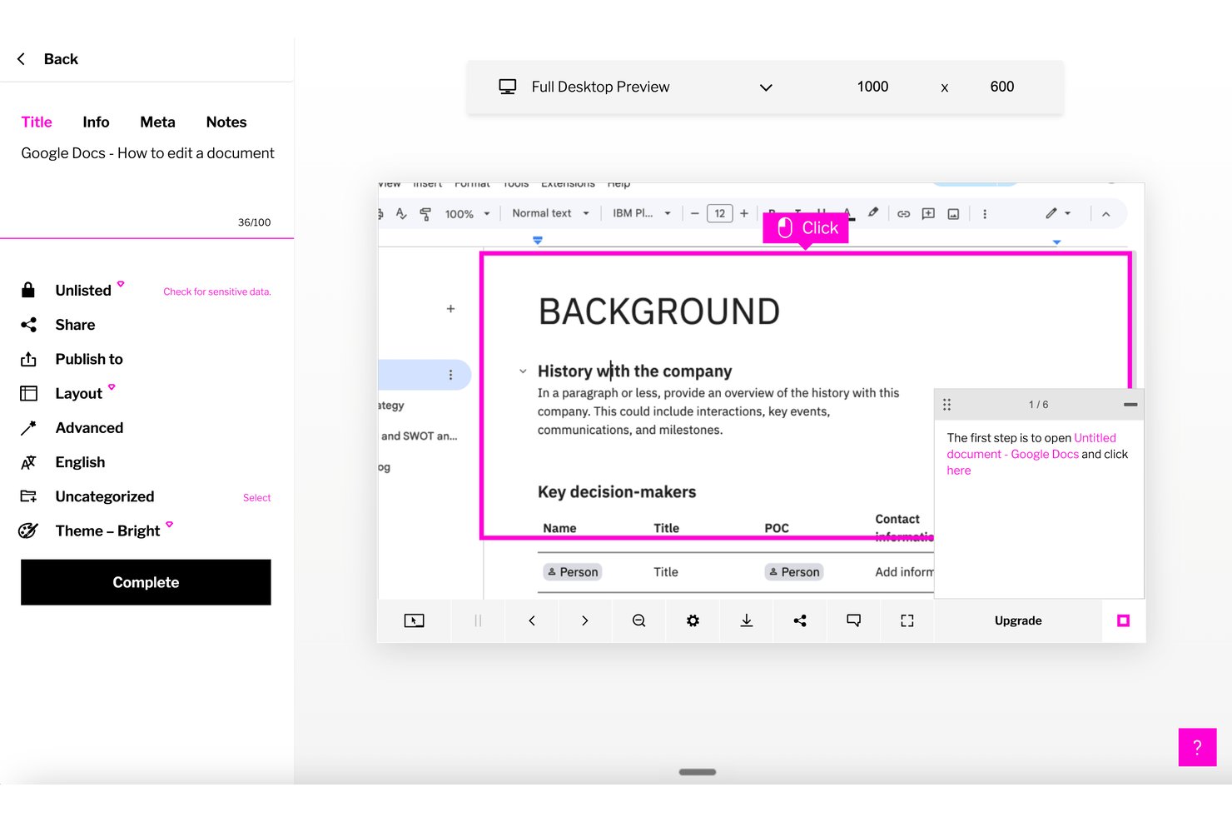
Task: Open the Layout settings
Action: point(78,393)
